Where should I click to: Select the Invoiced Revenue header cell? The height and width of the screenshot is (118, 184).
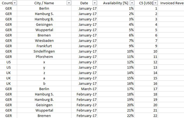pyautogui.click(x=171, y=3)
